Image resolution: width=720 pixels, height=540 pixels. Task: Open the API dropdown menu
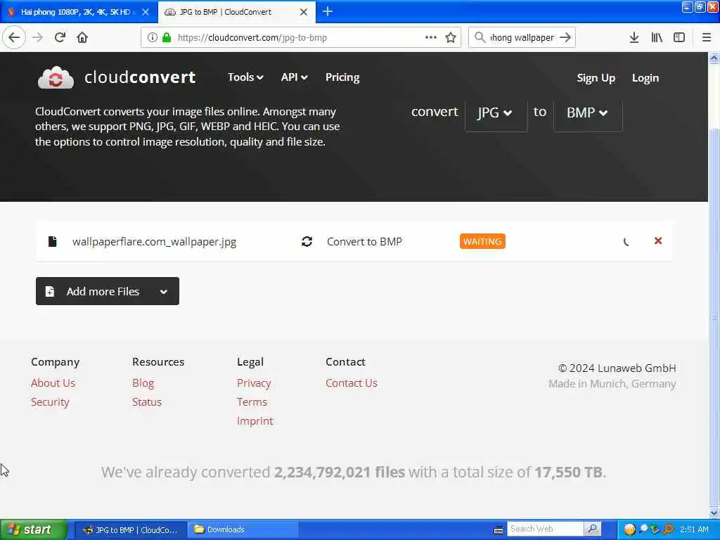click(x=294, y=77)
